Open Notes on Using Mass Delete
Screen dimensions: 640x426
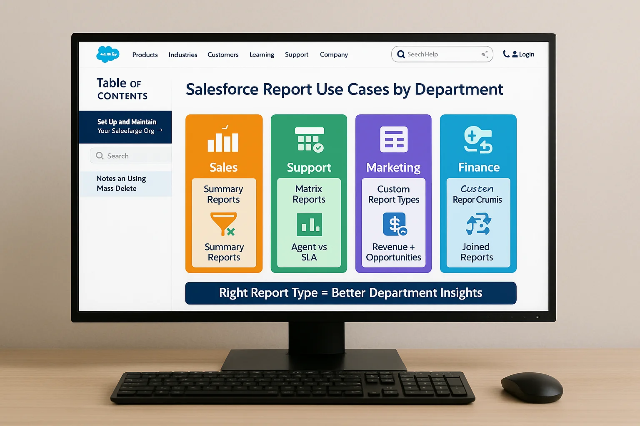(x=121, y=183)
